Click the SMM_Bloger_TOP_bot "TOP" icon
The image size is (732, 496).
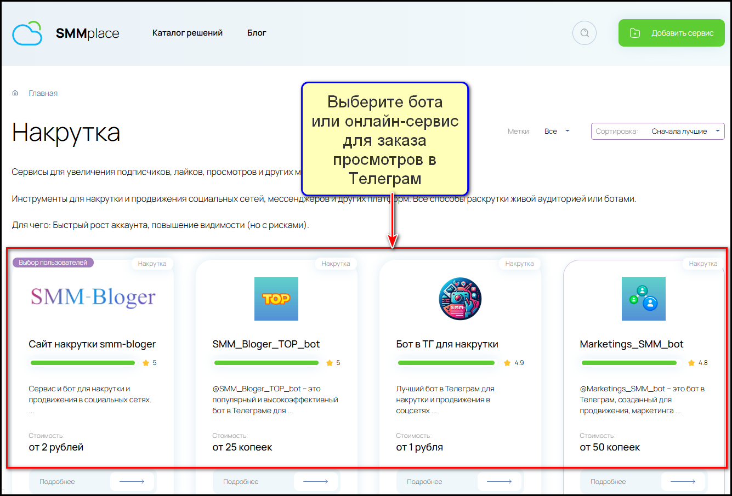point(276,299)
